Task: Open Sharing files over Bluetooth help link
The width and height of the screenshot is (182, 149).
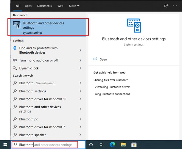Action: click(x=111, y=80)
